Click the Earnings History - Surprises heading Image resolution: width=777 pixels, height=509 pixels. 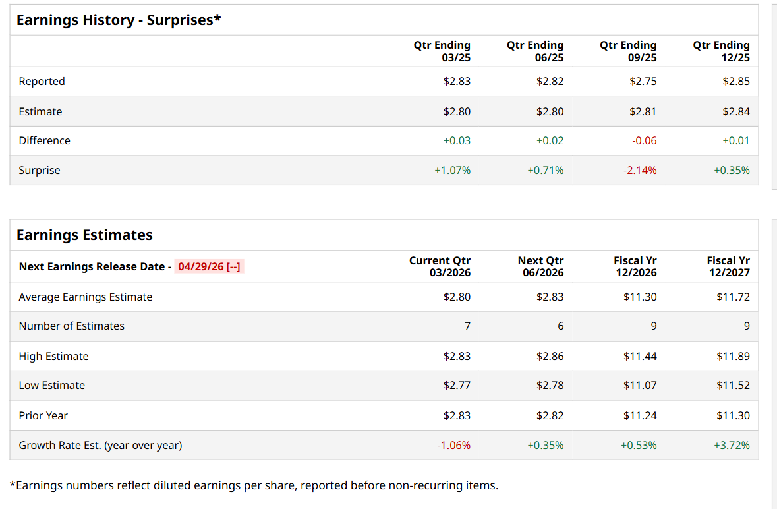[x=119, y=20]
